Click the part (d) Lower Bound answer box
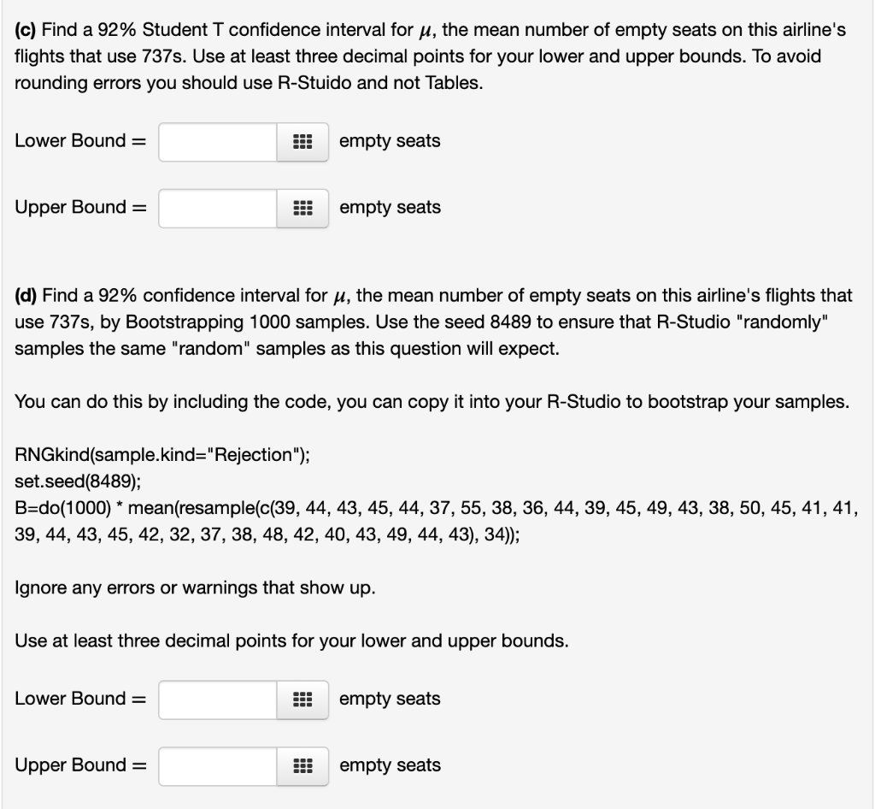This screenshot has height=809, width=875. pyautogui.click(x=218, y=700)
